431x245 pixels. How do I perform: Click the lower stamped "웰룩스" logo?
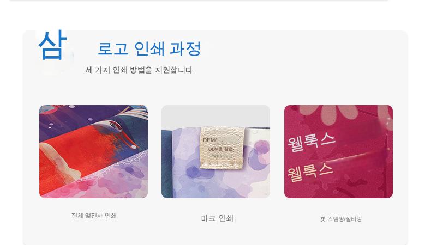310,172
